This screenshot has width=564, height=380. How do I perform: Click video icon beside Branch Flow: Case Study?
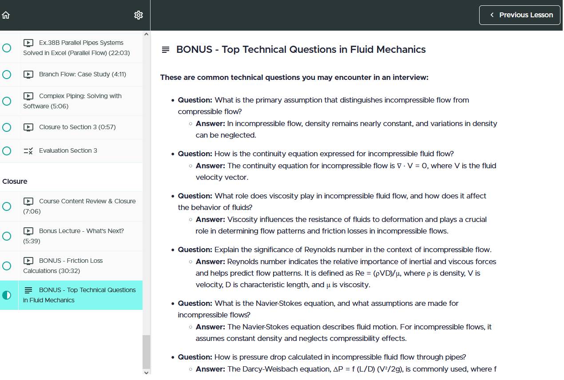28,75
